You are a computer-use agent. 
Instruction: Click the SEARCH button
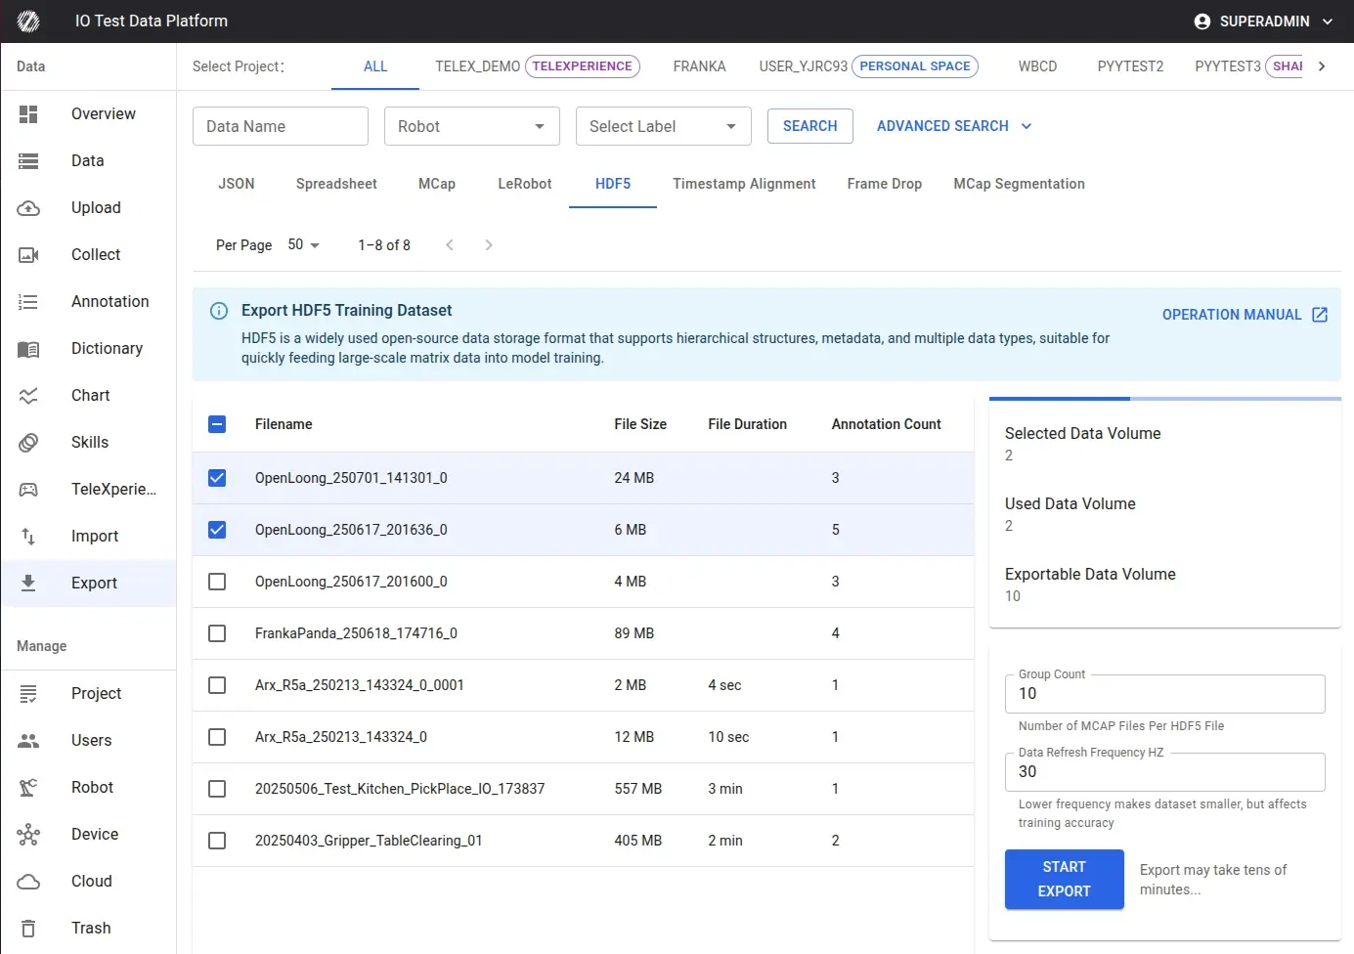[x=810, y=126]
